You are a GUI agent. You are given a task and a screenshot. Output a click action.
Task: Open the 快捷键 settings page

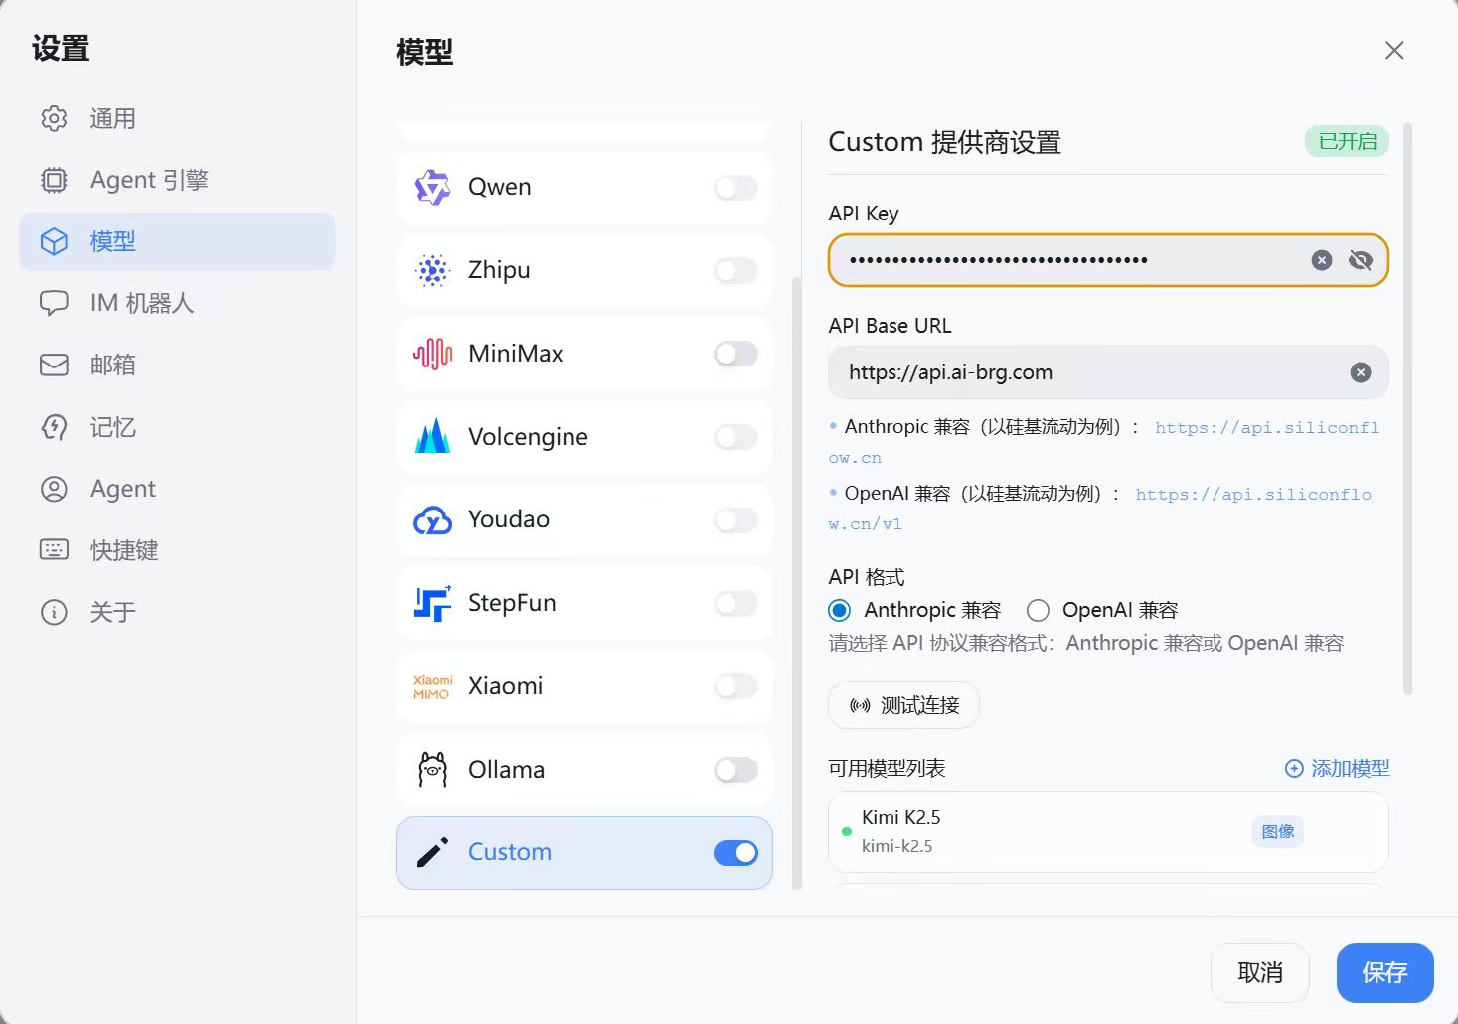[x=124, y=550]
